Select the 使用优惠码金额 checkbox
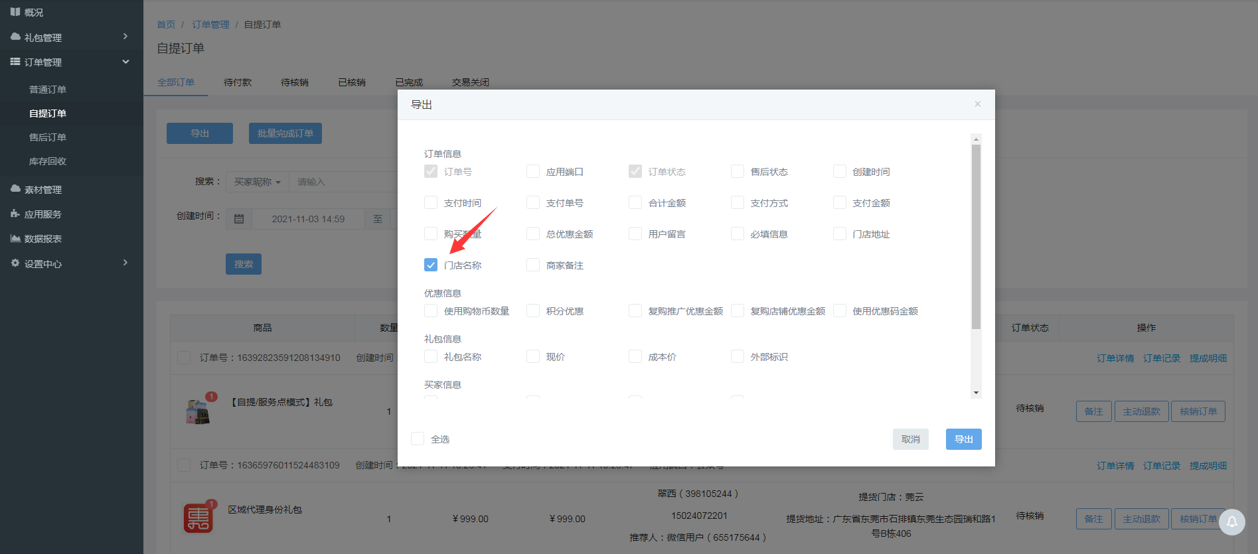 pos(840,311)
